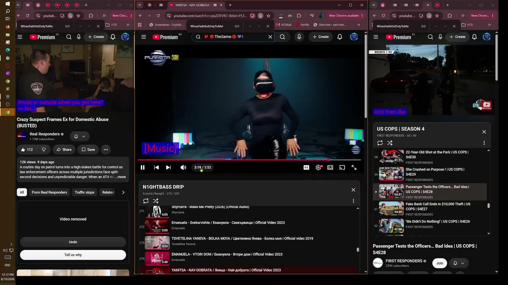Show more category chips with the right arrow

(x=123, y=192)
